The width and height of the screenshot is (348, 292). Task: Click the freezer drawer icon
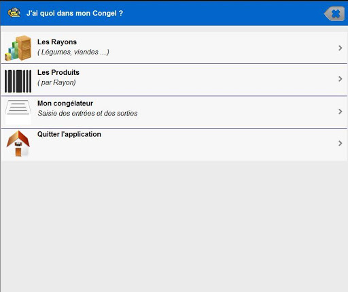18,112
